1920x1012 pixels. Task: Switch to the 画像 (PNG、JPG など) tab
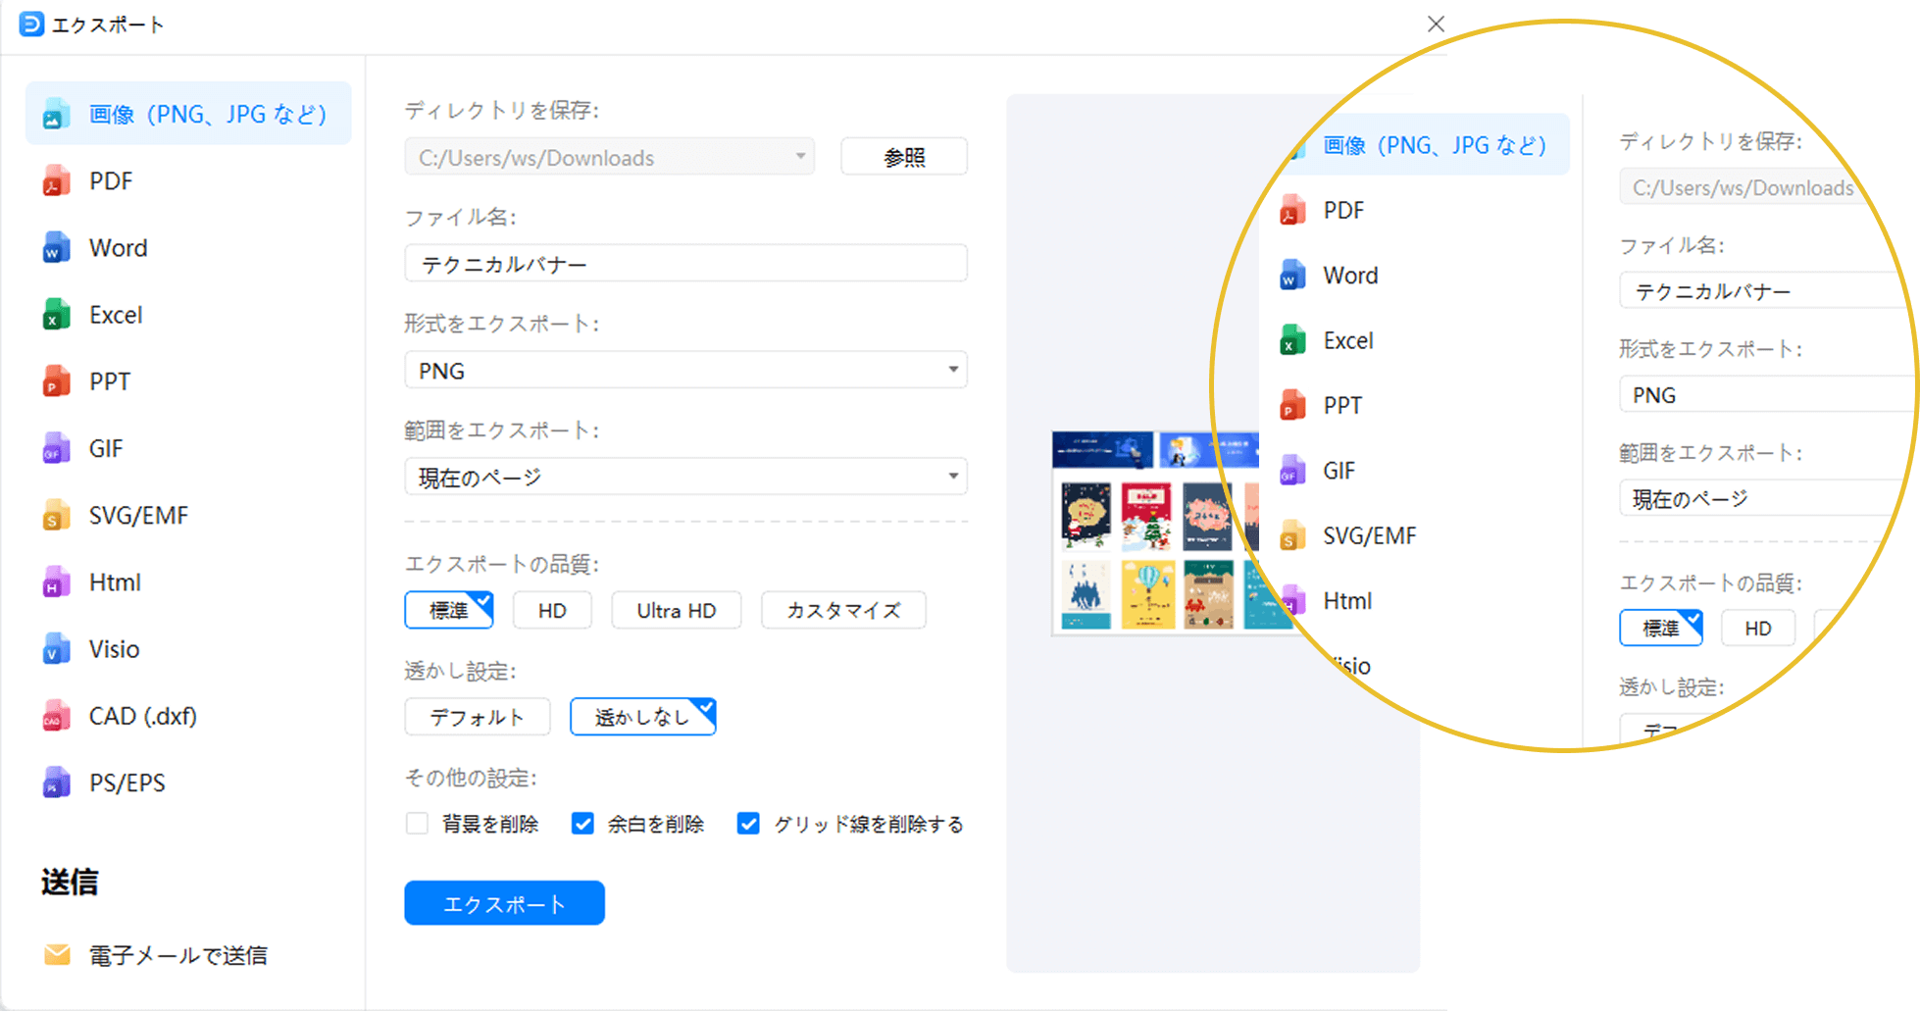click(188, 113)
